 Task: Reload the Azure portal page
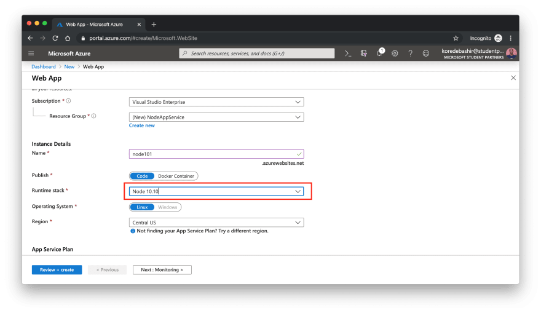click(x=55, y=38)
